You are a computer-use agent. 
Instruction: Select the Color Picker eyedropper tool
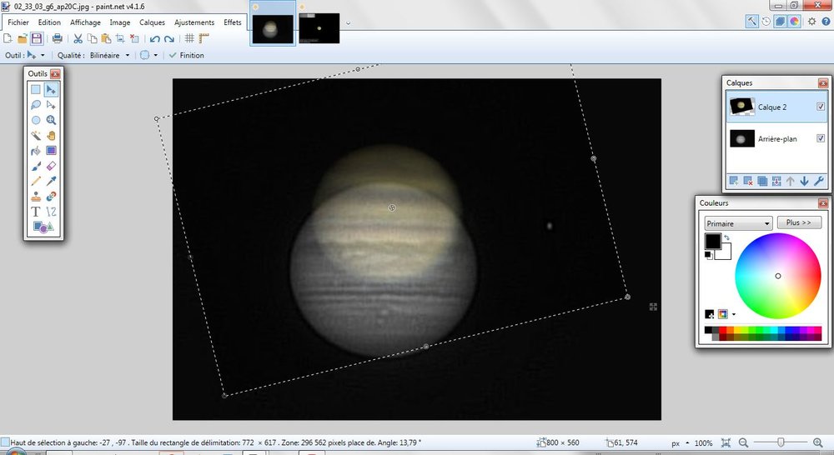coord(51,182)
